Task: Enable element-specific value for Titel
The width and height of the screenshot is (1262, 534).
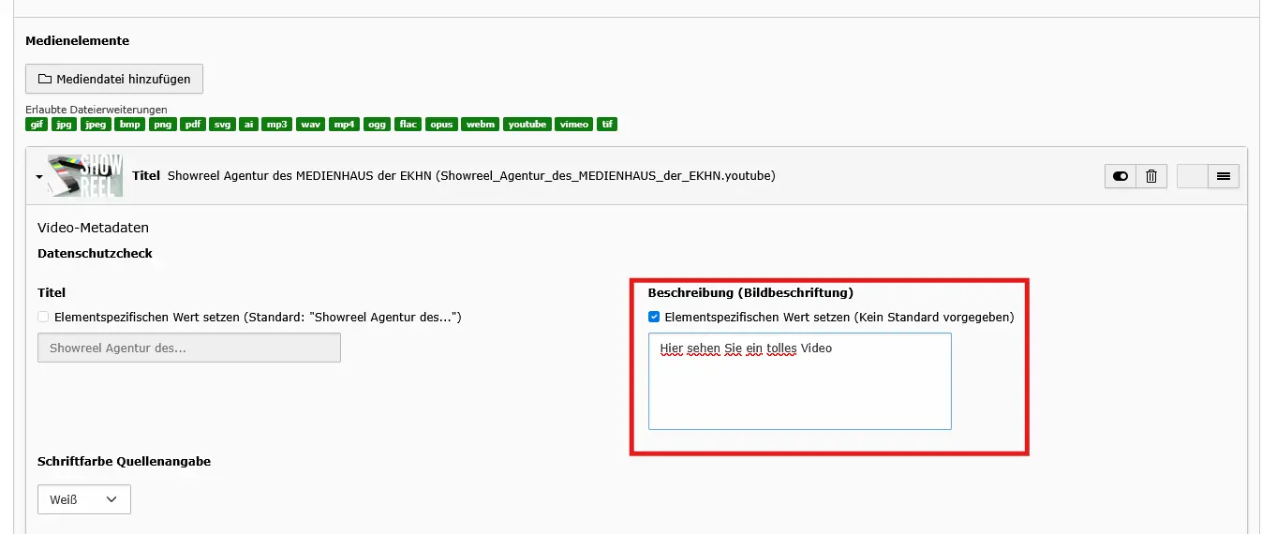Action: pyautogui.click(x=43, y=318)
